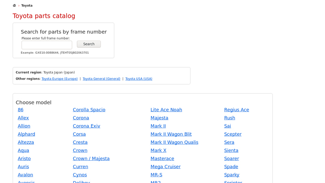Open the Masterace model

162,158
